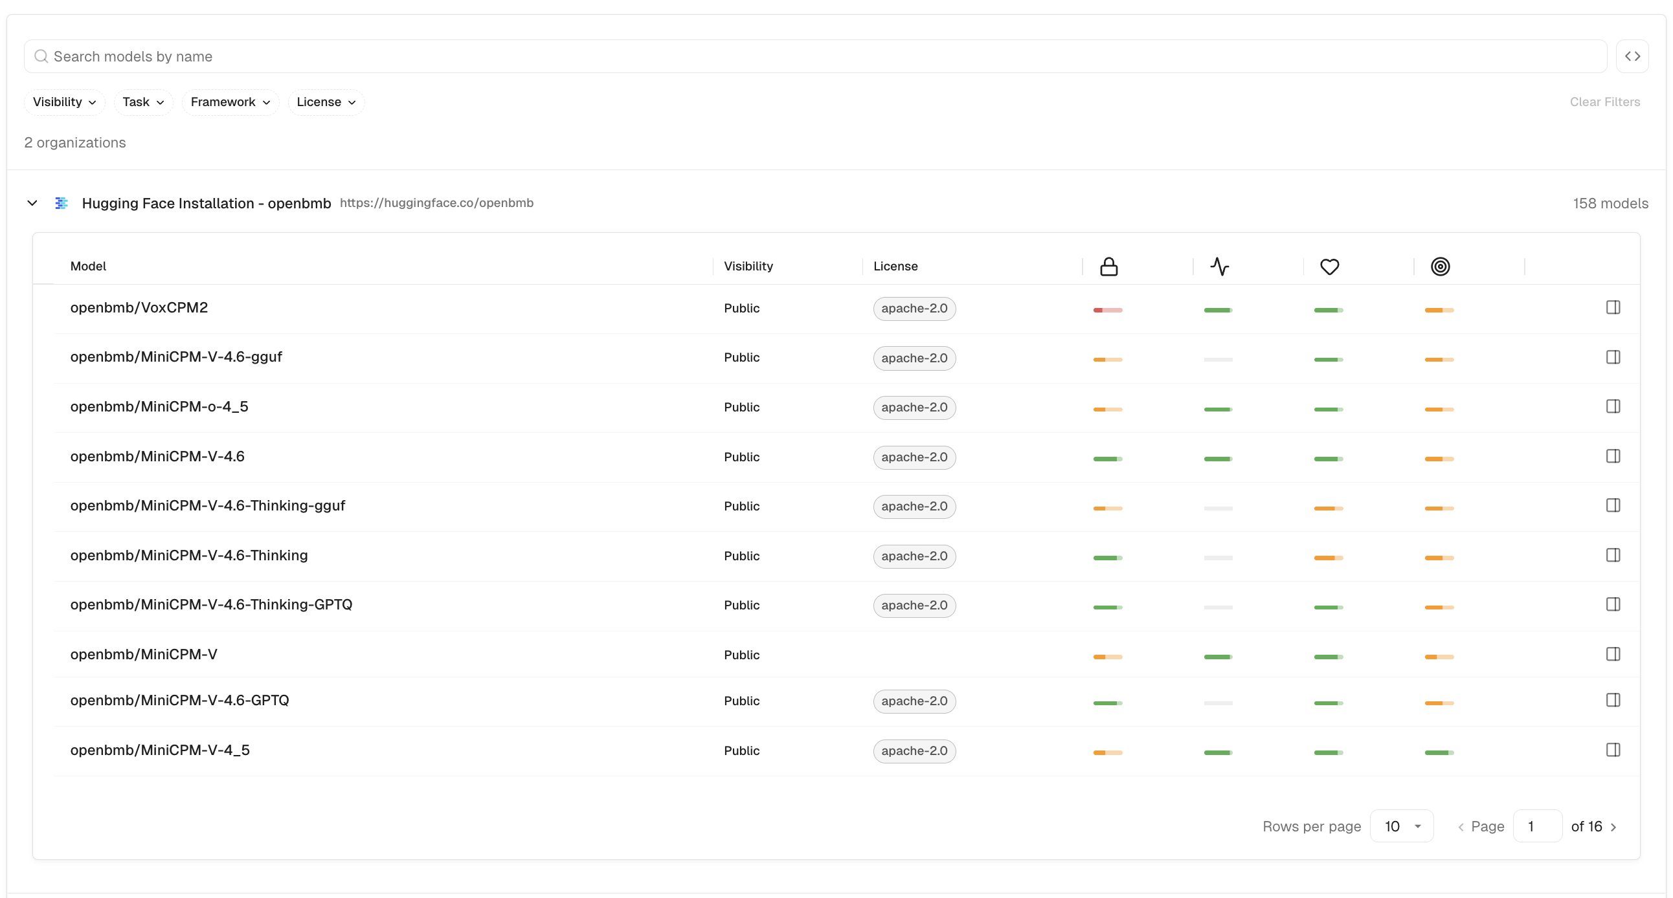The width and height of the screenshot is (1673, 898).
Task: Open side panel for MiniCPM-V-4.6-Thinking-gguf
Action: pyautogui.click(x=1613, y=505)
